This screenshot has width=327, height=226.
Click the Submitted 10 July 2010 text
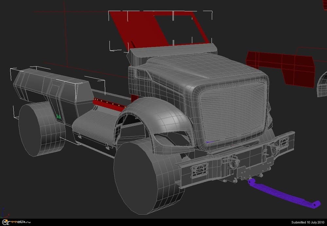[x=308, y=222]
